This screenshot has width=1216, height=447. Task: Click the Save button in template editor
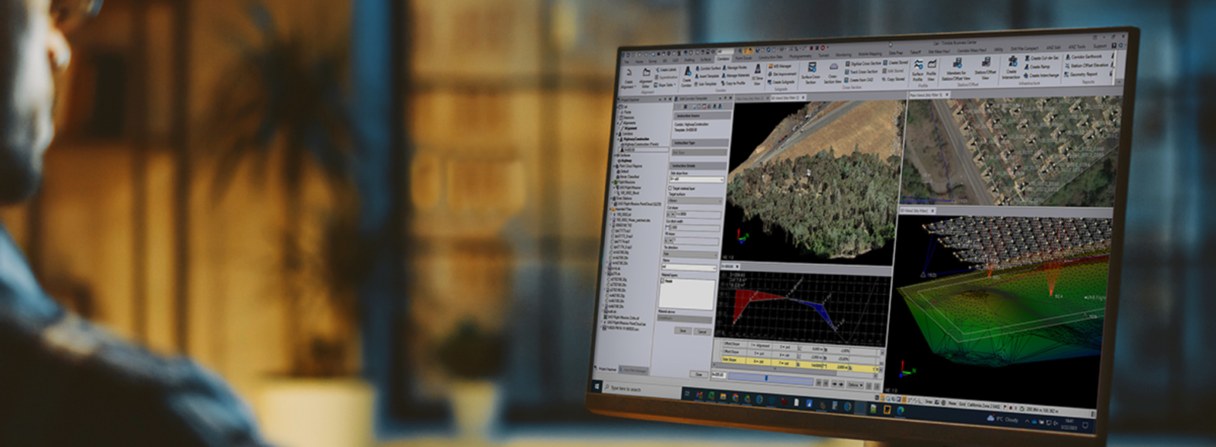click(682, 331)
